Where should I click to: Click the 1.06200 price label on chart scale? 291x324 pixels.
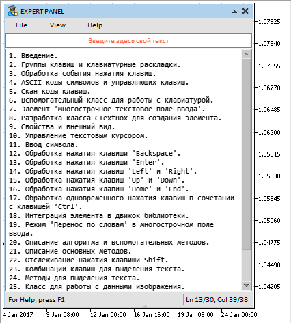[269, 133]
